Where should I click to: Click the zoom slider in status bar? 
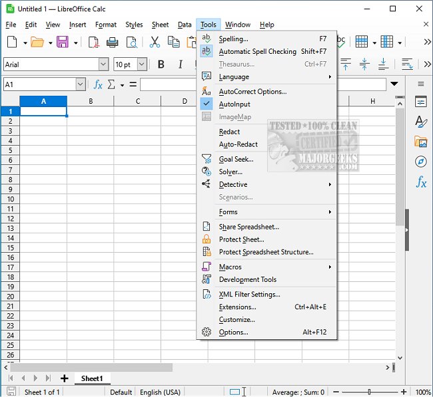(x=369, y=392)
